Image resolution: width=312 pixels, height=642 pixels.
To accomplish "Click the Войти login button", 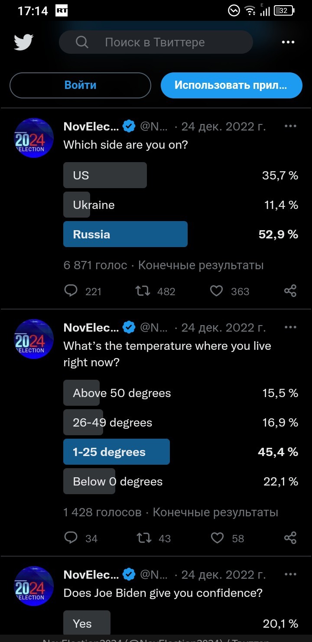I will (80, 85).
